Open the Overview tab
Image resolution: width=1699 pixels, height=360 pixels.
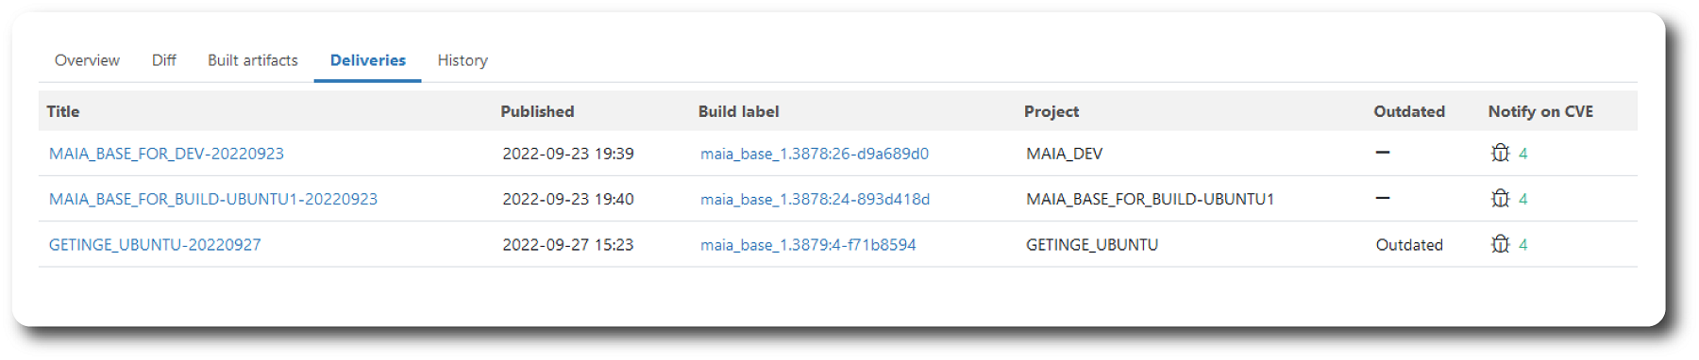[x=87, y=60]
